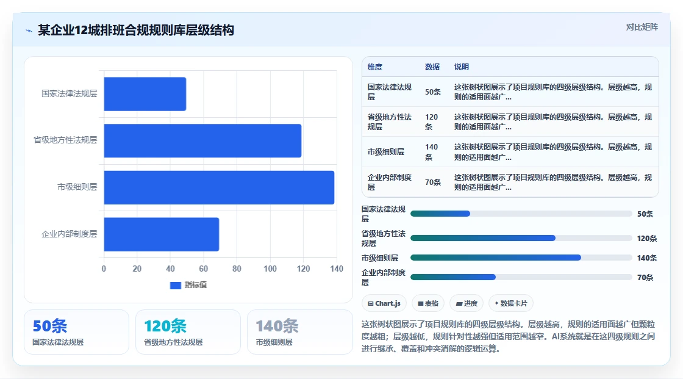Image resolution: width=683 pixels, height=379 pixels.
Task: Click the 维度 table column header
Action: click(374, 67)
